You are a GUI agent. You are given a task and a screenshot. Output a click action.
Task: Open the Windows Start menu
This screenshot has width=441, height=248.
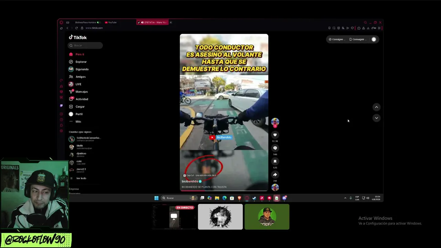click(x=156, y=198)
